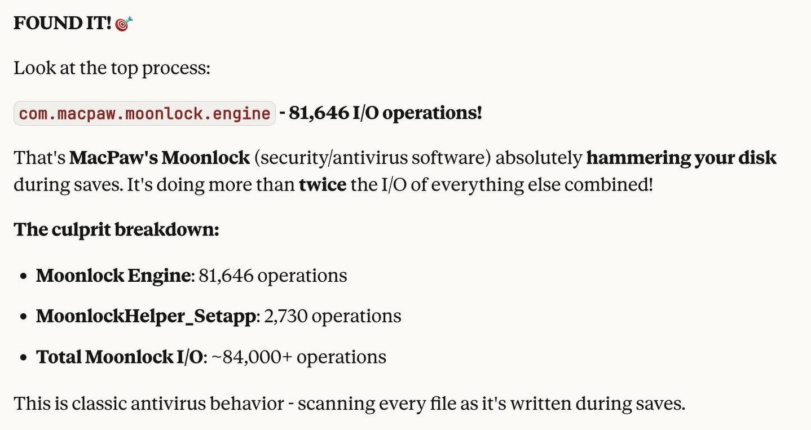Click the bold "Total Moonlock I/O" label
Screen dimensions: 811x430
120,357
